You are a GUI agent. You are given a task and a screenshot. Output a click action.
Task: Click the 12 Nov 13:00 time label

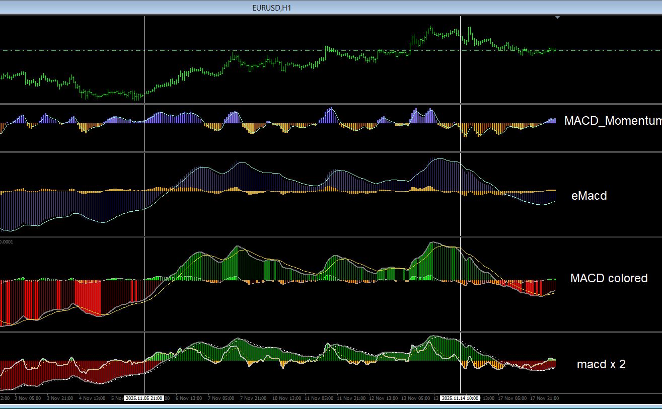383,398
